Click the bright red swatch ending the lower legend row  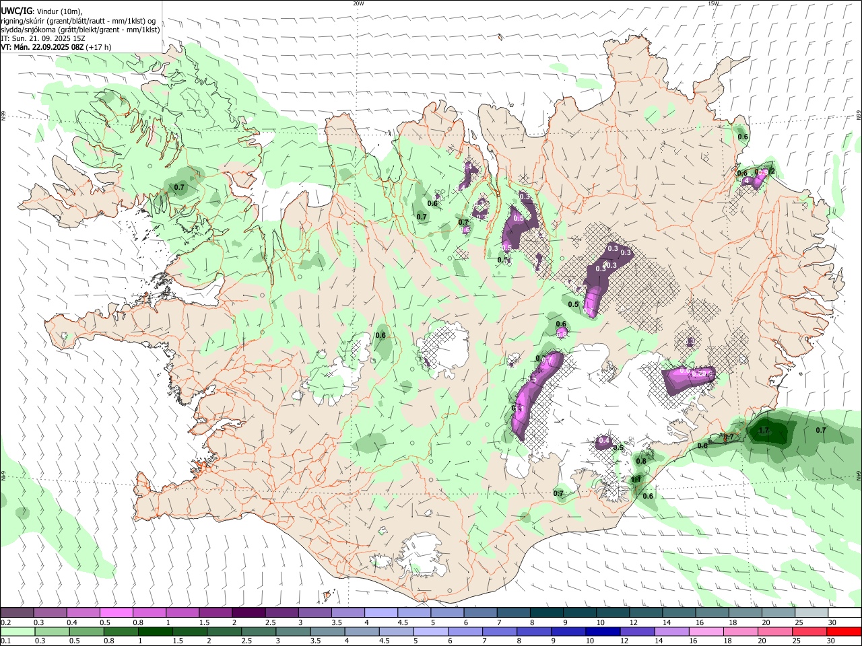tap(844, 631)
